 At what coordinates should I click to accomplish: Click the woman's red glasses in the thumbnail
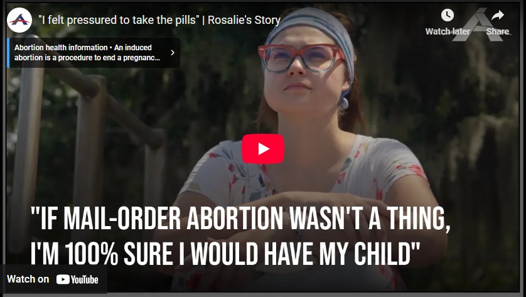pyautogui.click(x=301, y=58)
